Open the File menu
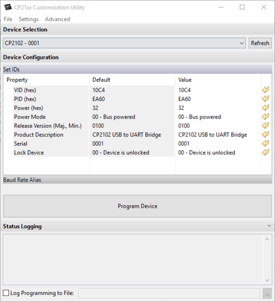 pos(8,19)
